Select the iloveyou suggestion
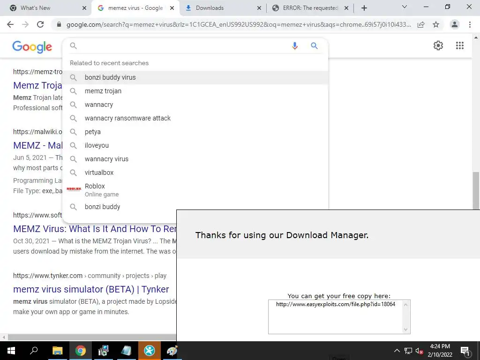The width and height of the screenshot is (480, 360). click(195, 145)
